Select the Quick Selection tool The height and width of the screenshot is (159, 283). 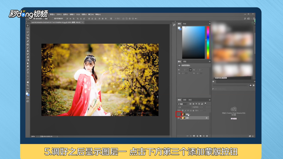[x=28, y=35]
